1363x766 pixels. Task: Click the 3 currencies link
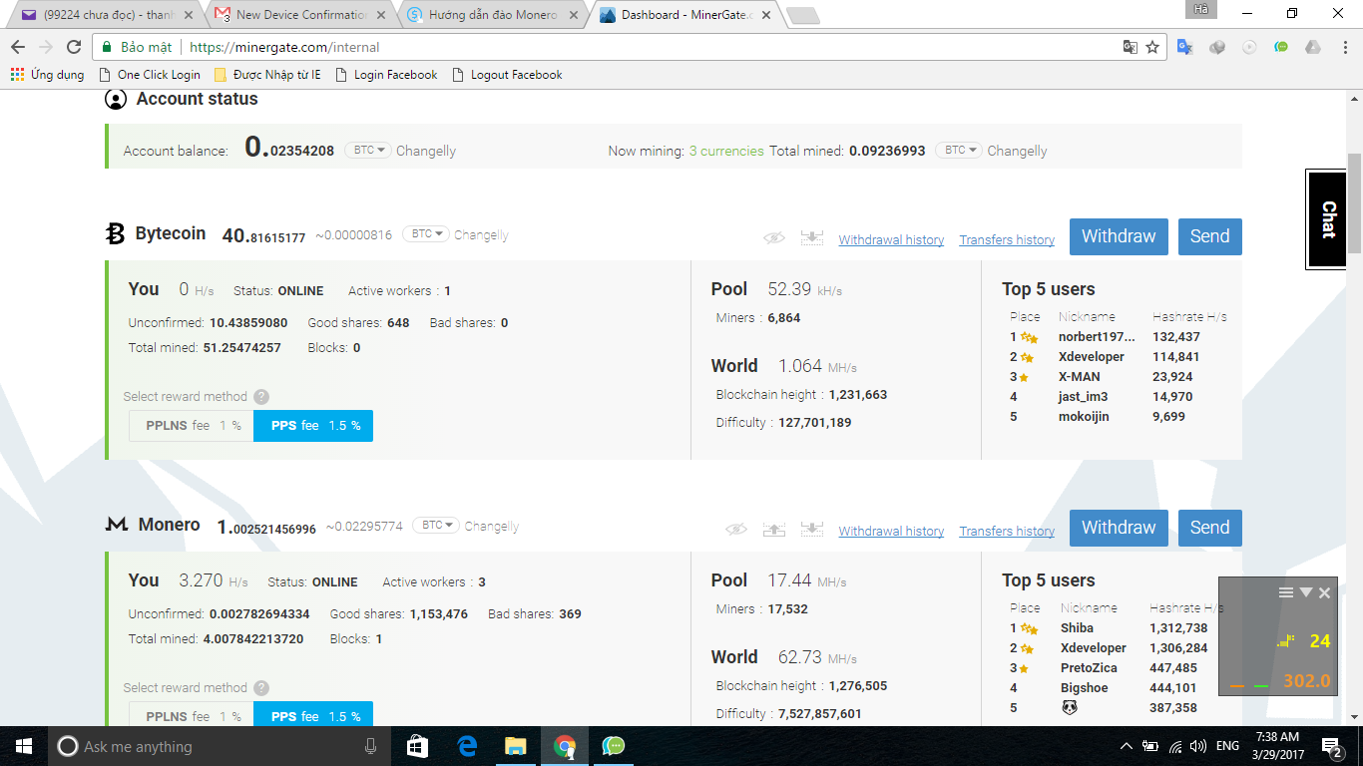click(x=726, y=151)
